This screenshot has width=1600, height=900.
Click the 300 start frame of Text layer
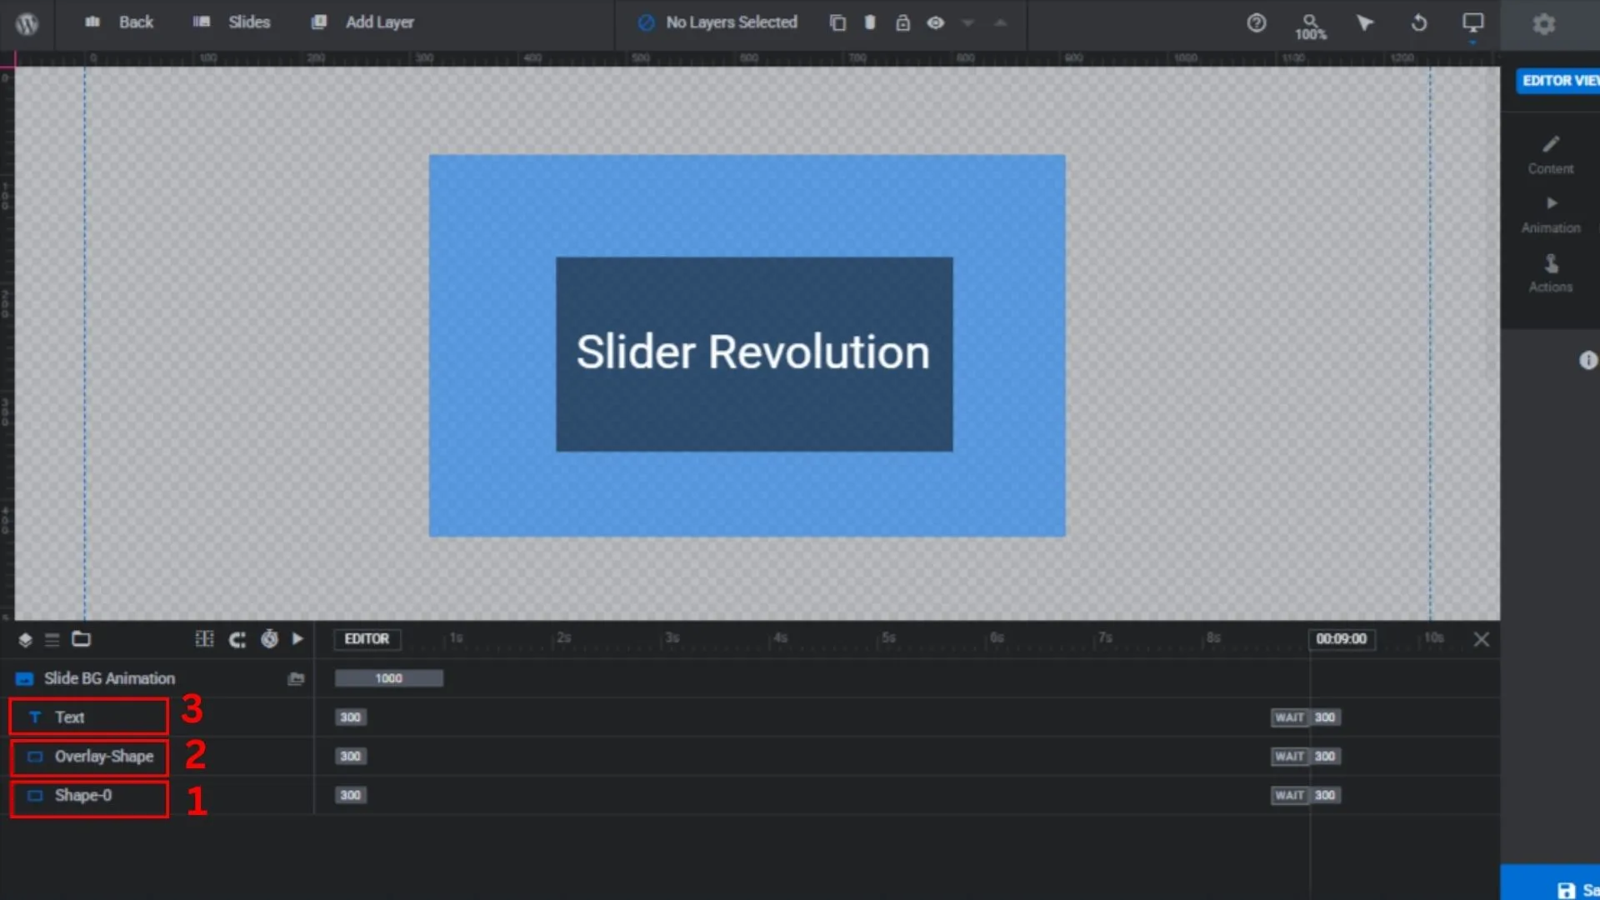click(350, 717)
